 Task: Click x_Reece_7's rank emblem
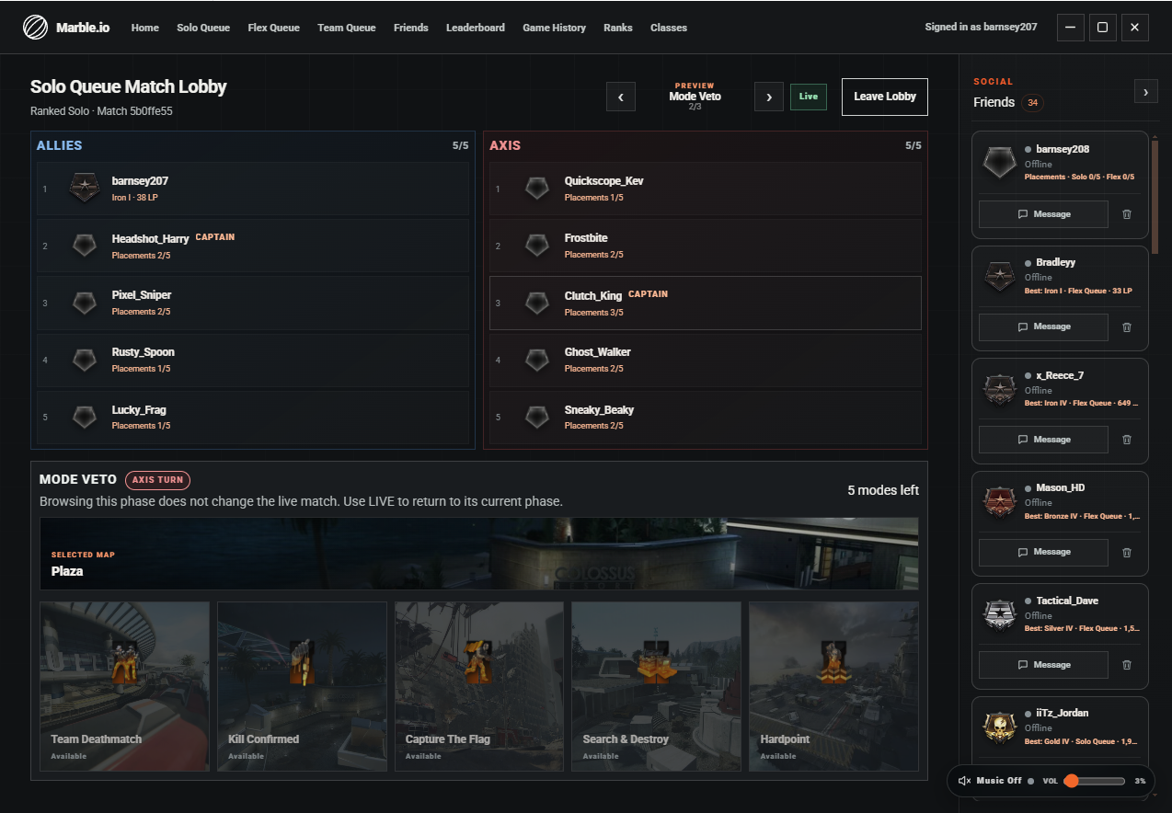(999, 389)
